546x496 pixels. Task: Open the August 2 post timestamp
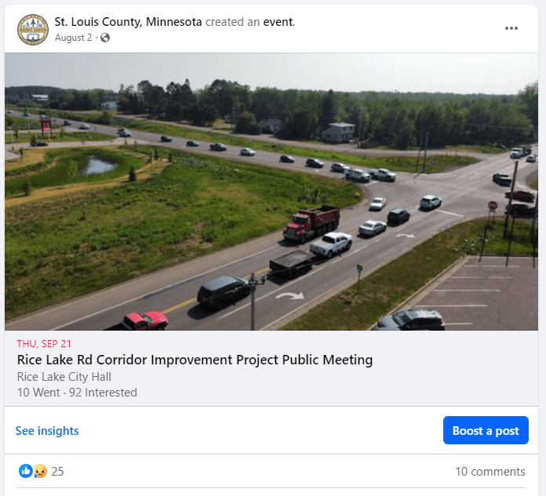(x=73, y=38)
